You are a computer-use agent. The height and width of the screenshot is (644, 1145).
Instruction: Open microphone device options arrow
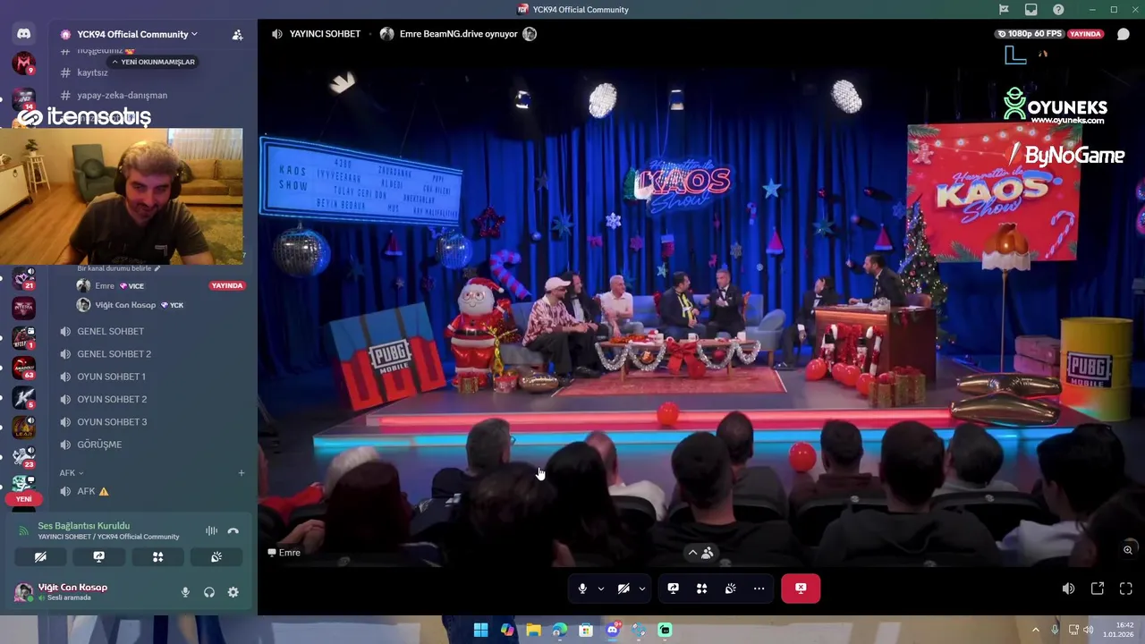tap(600, 589)
